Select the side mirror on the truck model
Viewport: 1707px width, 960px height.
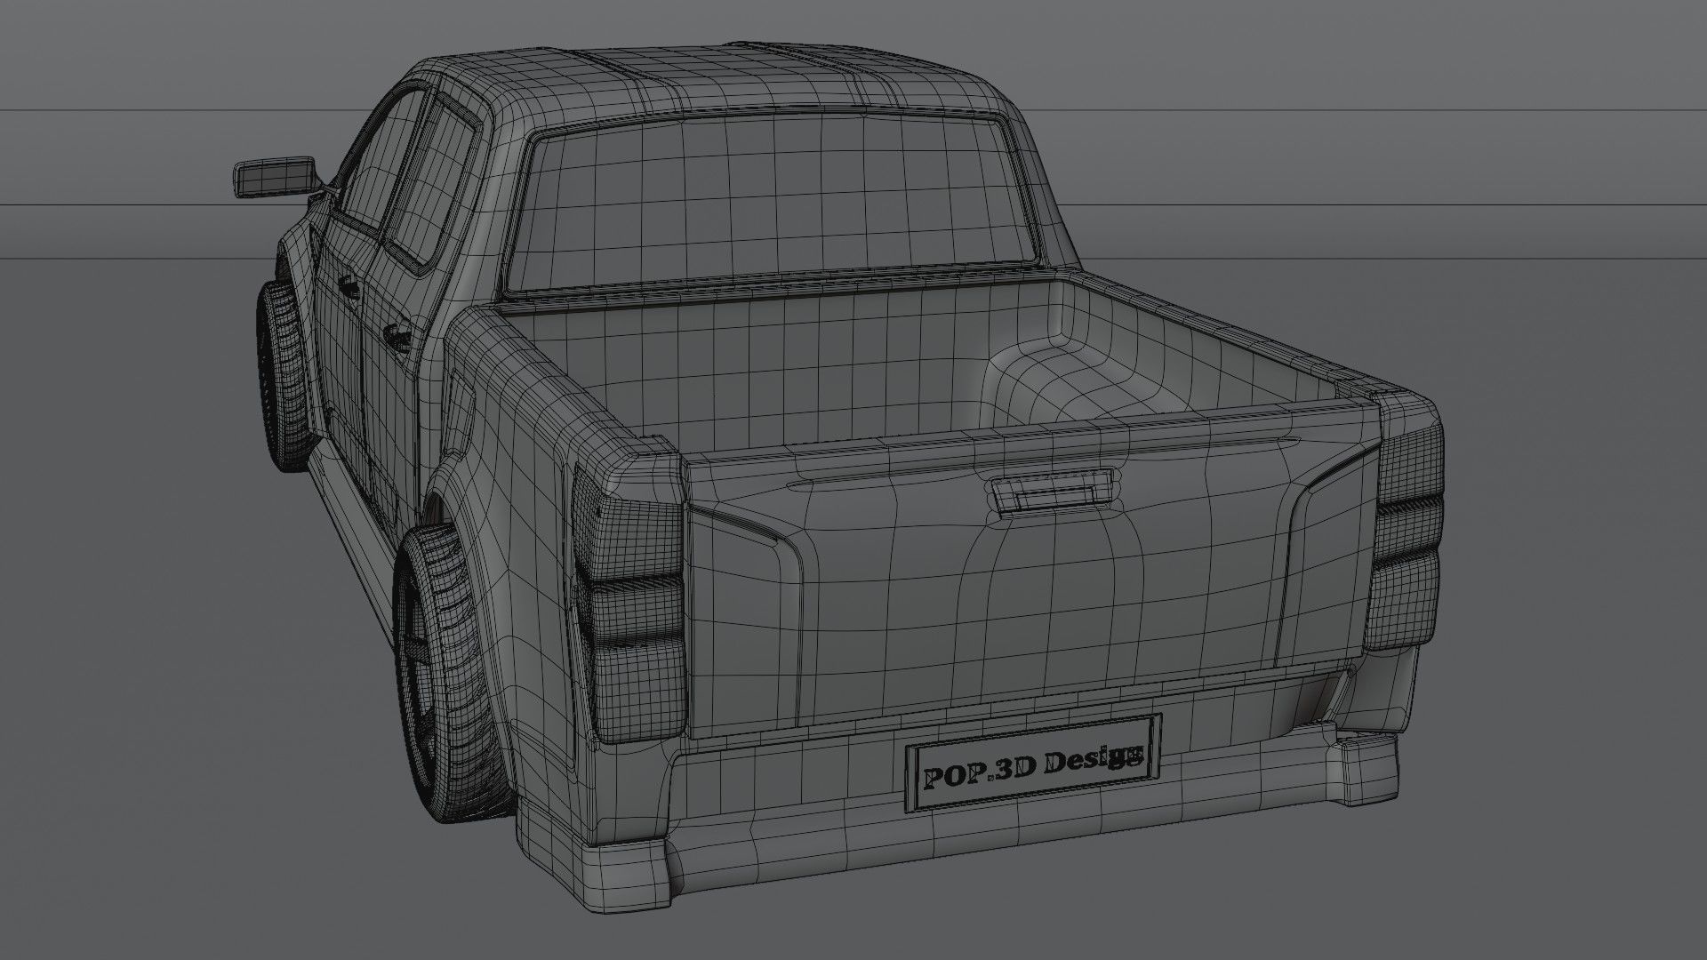coord(276,179)
